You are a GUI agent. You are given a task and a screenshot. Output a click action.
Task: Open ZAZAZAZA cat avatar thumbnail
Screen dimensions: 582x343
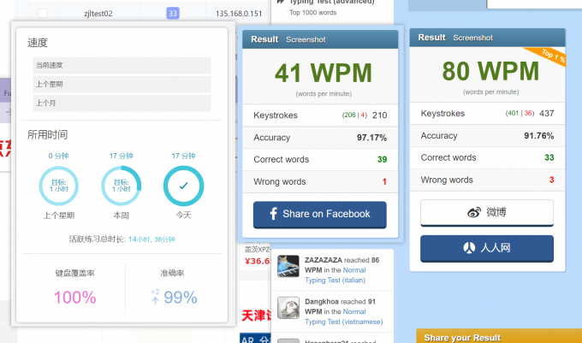[x=288, y=266]
